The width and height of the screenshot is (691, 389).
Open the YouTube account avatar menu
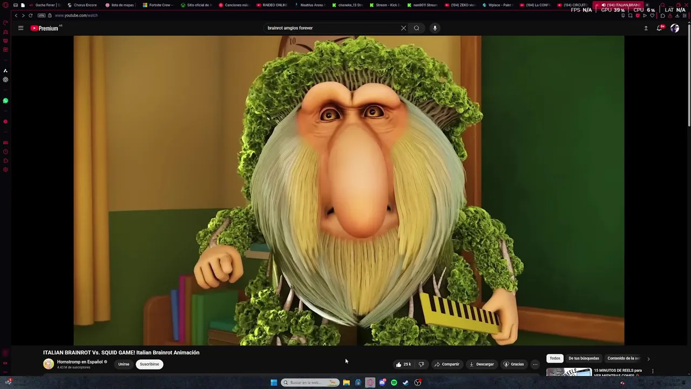coord(675,28)
